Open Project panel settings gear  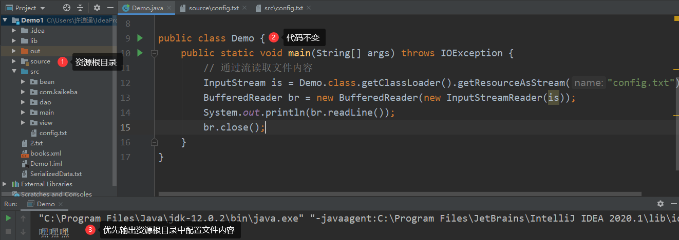tap(97, 8)
